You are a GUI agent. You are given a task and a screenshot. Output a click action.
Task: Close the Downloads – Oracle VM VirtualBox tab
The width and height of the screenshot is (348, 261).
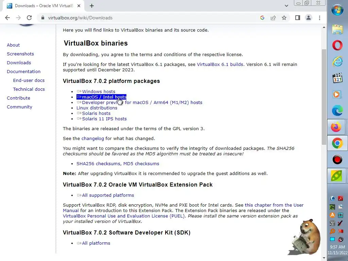[x=79, y=6]
